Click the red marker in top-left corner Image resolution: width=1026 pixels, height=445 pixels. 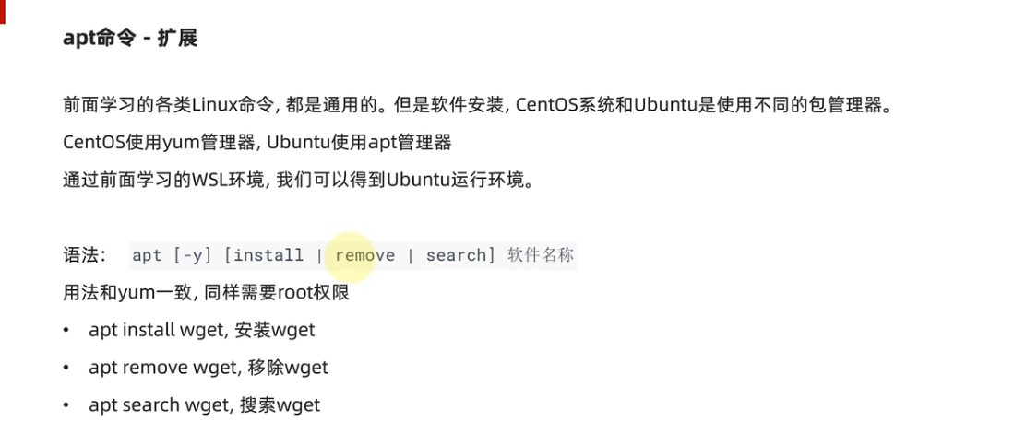click(2, 11)
